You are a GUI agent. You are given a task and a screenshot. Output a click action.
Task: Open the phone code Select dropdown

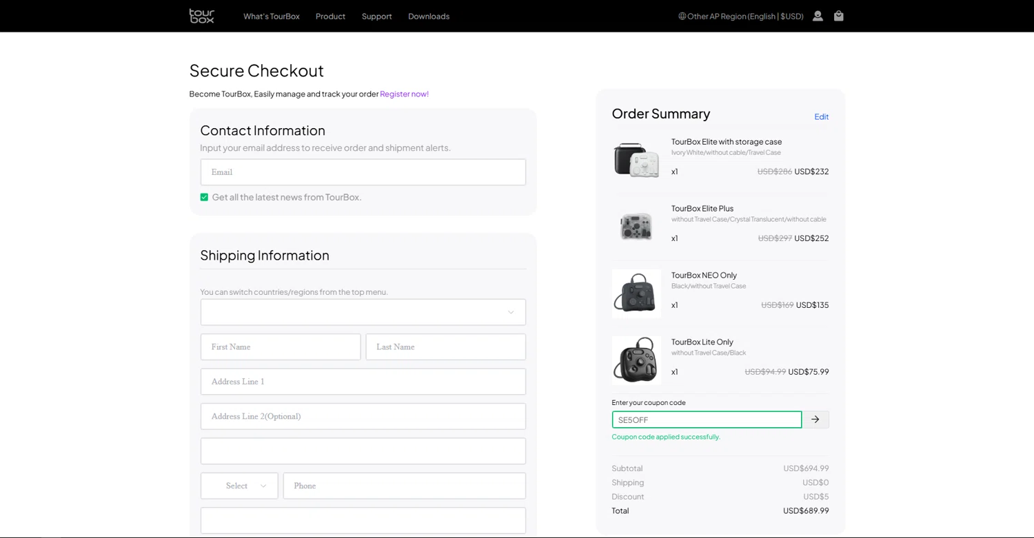point(239,486)
